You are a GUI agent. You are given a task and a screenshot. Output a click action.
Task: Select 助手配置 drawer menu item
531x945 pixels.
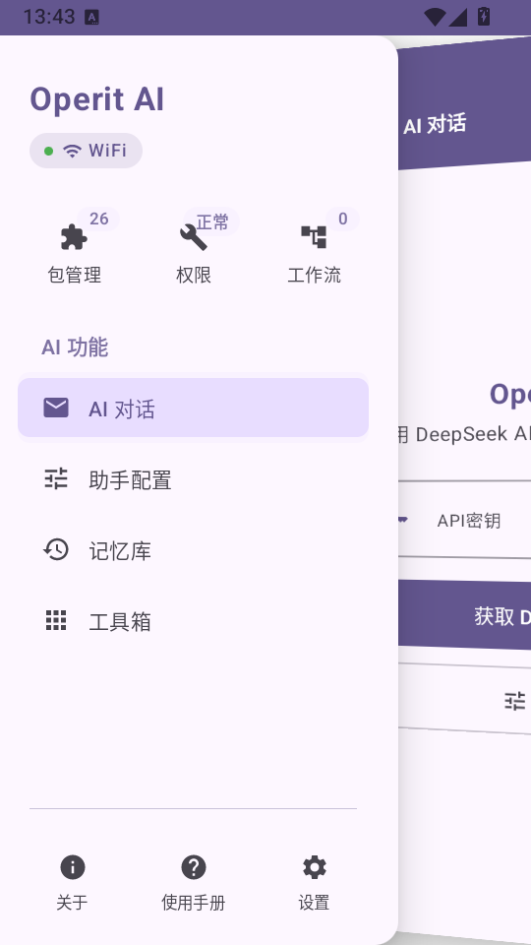tap(194, 478)
